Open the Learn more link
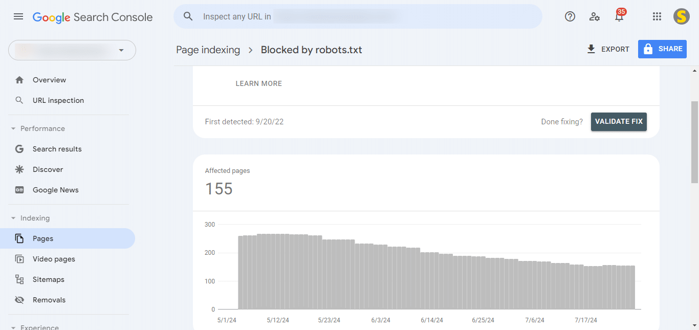The width and height of the screenshot is (699, 330). [258, 83]
